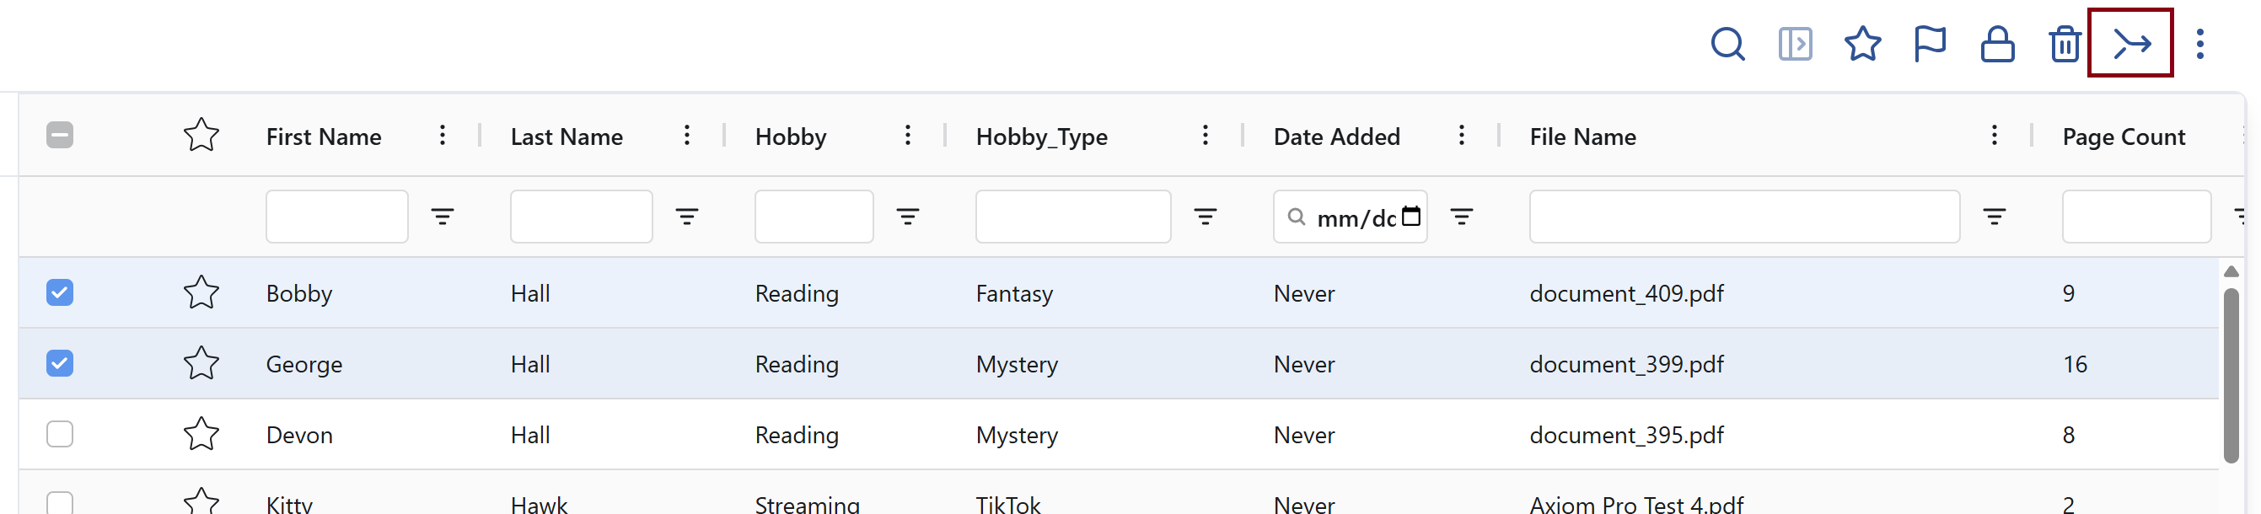Open Date Added column menu
This screenshot has width=2261, height=514.
(x=1462, y=135)
